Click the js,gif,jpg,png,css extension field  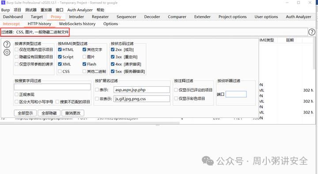(x=142, y=99)
